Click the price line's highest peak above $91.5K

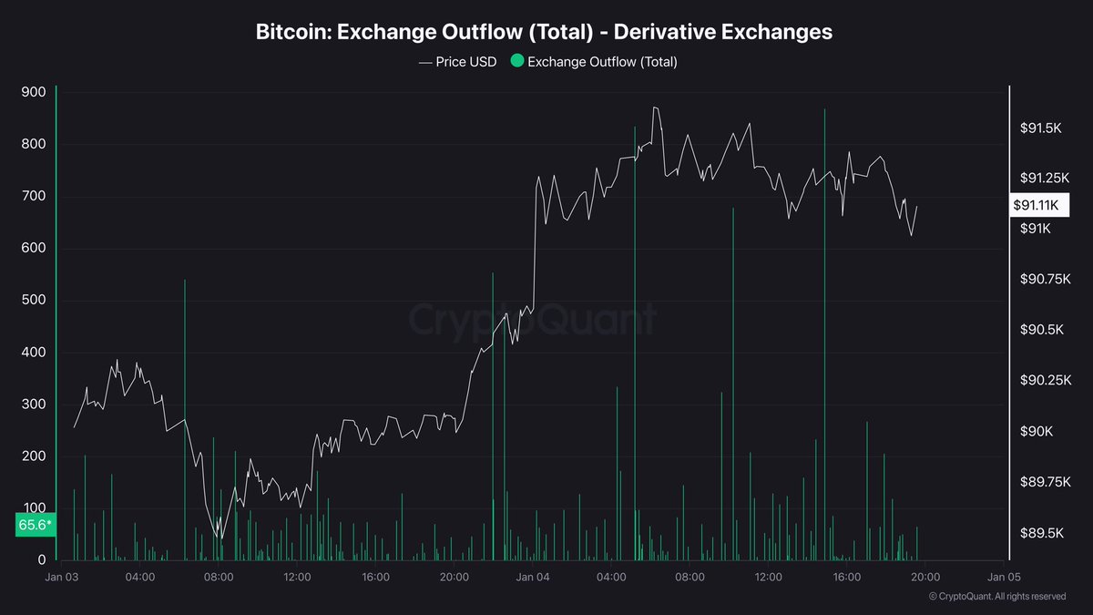(x=655, y=108)
